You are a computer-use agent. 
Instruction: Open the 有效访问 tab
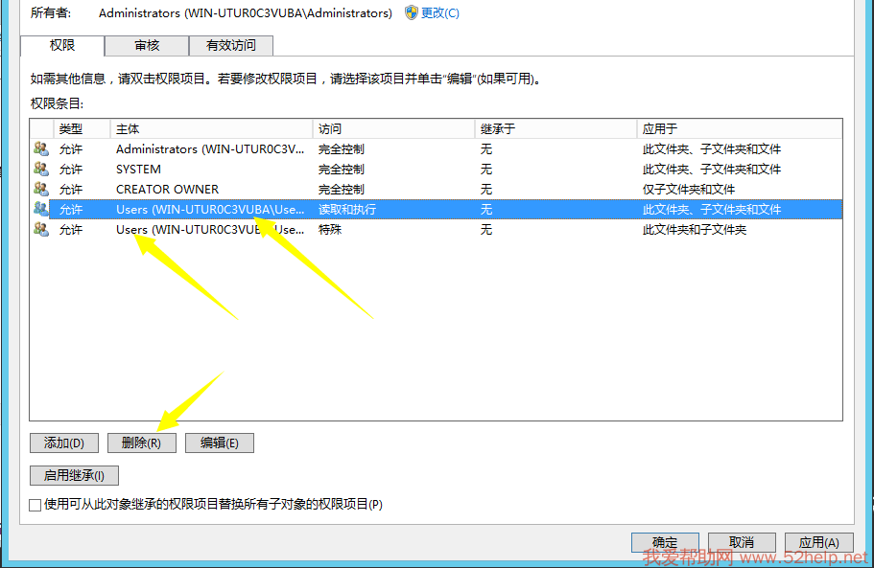tap(230, 45)
